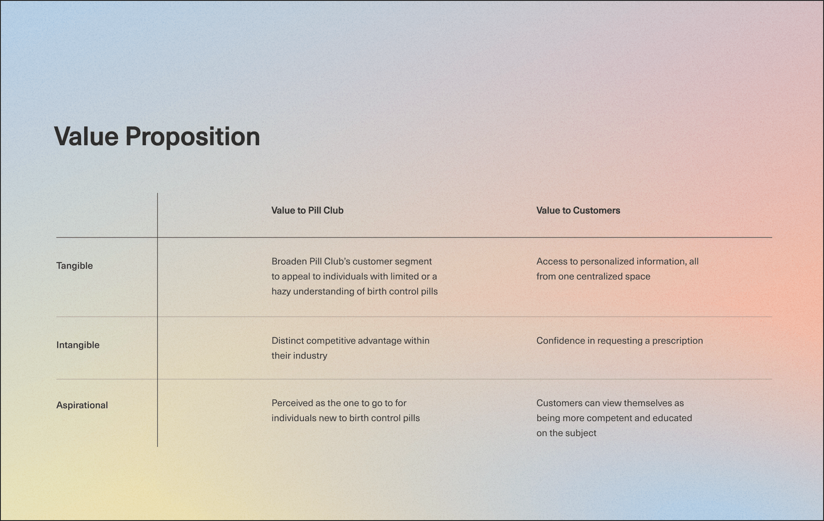Click the line "on the subject"

click(x=566, y=433)
